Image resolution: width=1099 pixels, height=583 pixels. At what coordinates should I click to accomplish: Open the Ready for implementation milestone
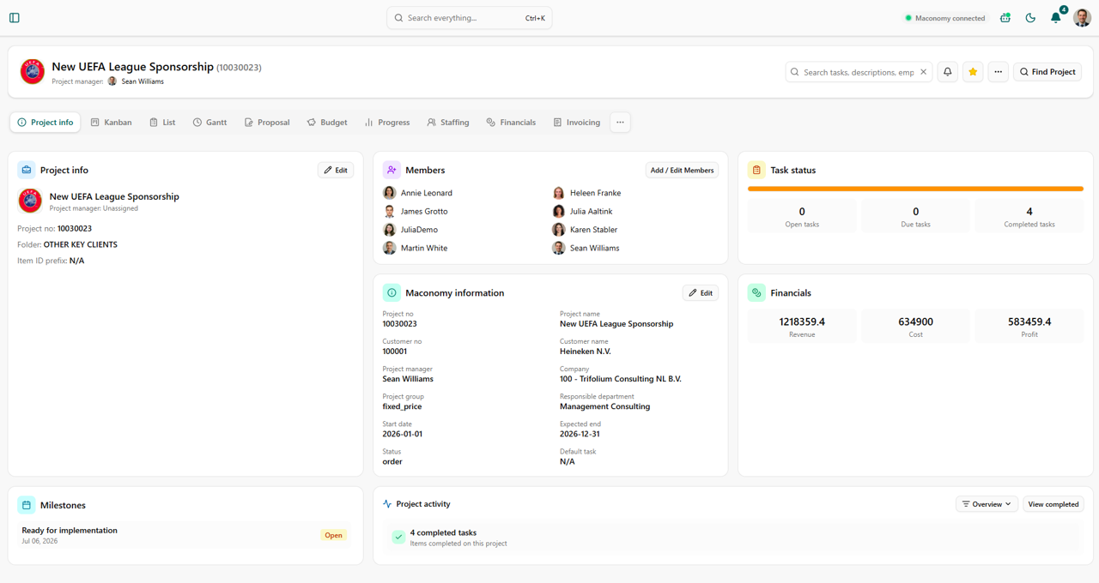pyautogui.click(x=185, y=535)
